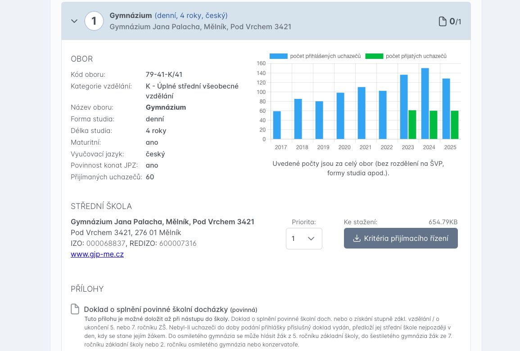Click the document icon beside Doklad o splnění
Viewport: 520px width, 351px height.
(75, 309)
